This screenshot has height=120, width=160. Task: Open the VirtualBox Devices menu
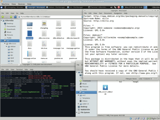pyautogui.click(x=21, y=4)
